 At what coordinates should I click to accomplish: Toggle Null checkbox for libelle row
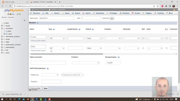point(143,48)
